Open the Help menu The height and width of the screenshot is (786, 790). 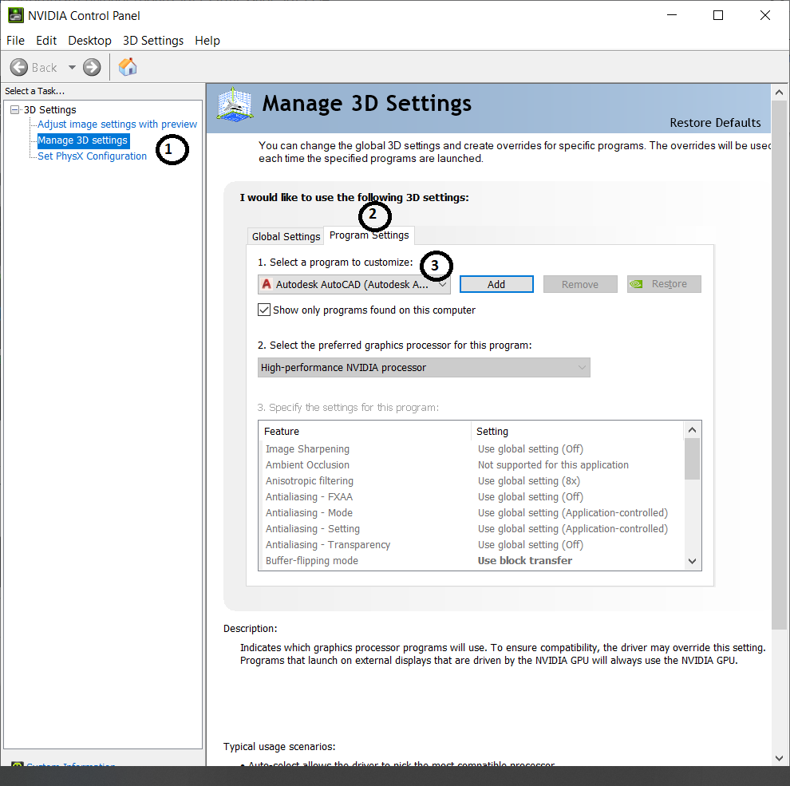click(207, 41)
